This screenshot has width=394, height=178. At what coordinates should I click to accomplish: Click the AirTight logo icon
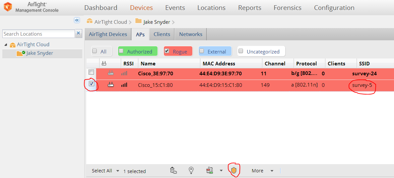click(7, 7)
